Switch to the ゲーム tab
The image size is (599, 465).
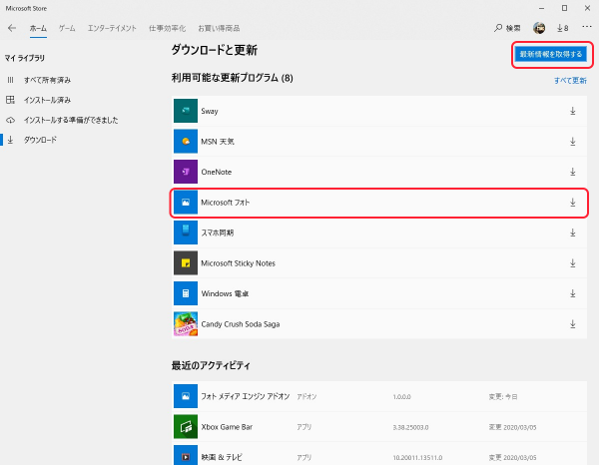coord(67,28)
